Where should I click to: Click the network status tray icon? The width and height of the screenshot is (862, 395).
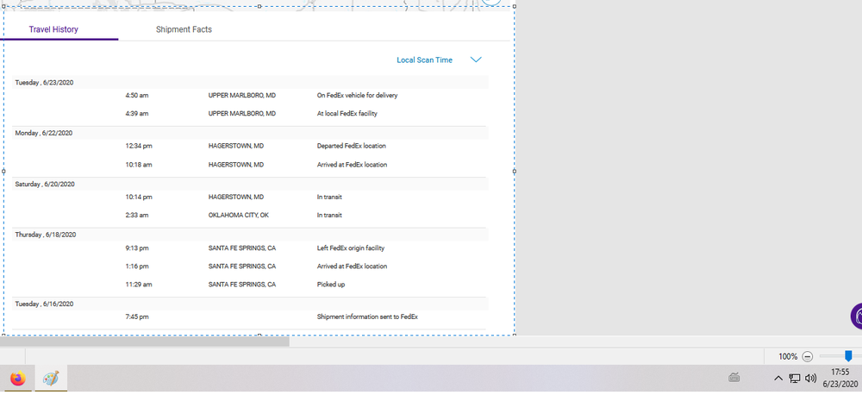coord(794,378)
